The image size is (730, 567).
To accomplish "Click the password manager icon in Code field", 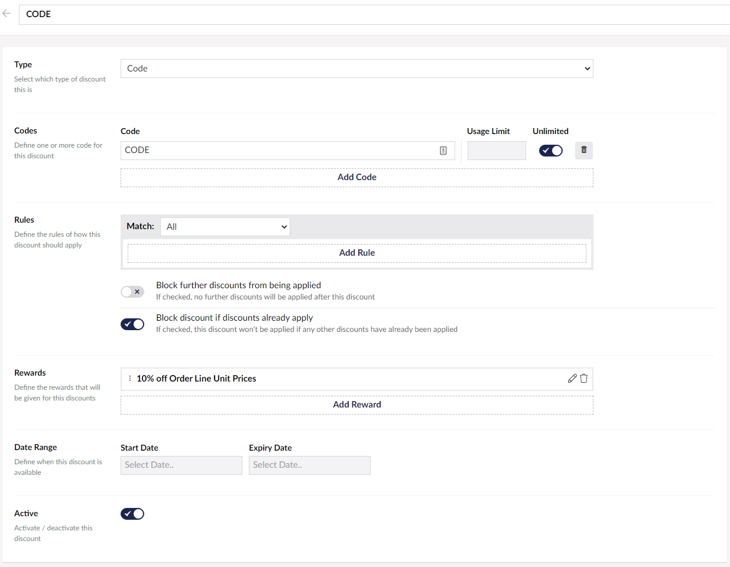I will coord(443,151).
